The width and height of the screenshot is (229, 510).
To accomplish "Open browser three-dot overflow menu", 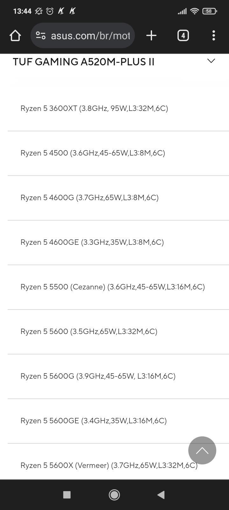I will [214, 35].
